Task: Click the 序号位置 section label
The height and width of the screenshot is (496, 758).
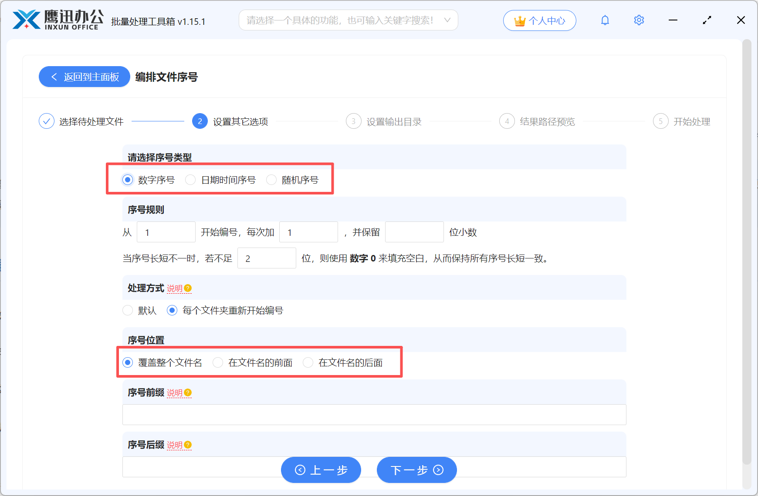Action: [146, 340]
